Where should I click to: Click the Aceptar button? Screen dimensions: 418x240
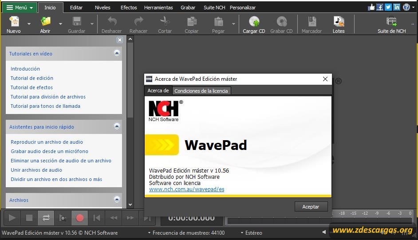311,207
